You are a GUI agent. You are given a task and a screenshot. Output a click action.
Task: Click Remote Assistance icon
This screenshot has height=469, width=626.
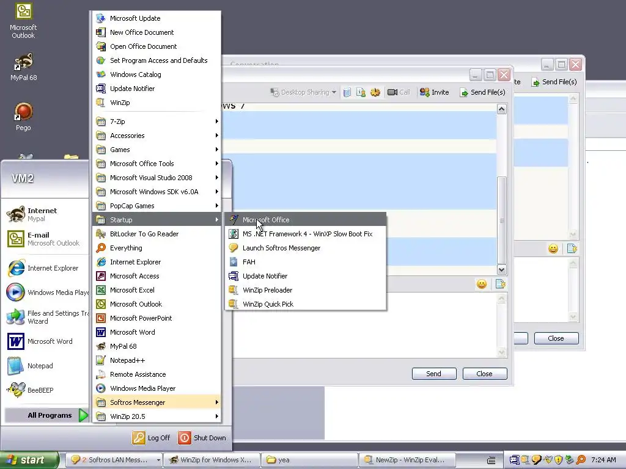pos(101,374)
